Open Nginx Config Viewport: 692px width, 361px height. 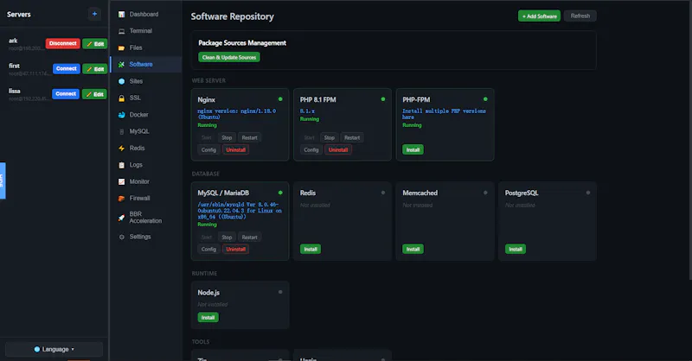[x=208, y=150]
